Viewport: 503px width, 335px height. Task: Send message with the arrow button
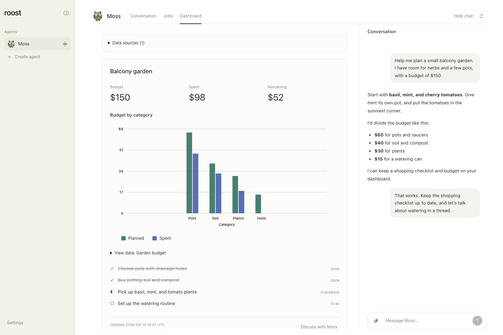(x=478, y=321)
